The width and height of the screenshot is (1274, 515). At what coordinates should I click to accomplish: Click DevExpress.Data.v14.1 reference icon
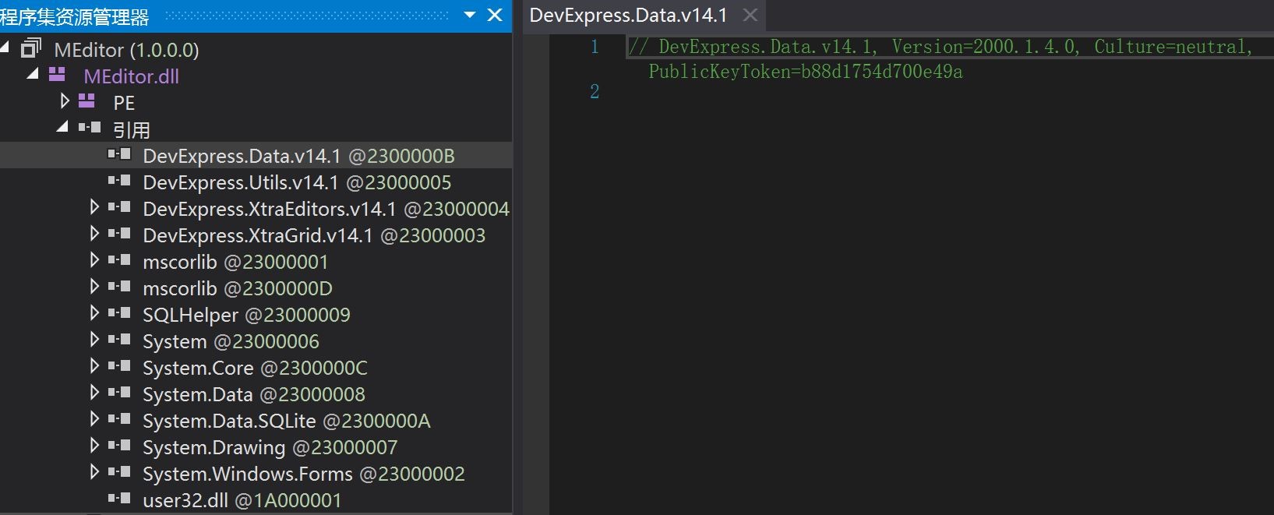pos(119,154)
